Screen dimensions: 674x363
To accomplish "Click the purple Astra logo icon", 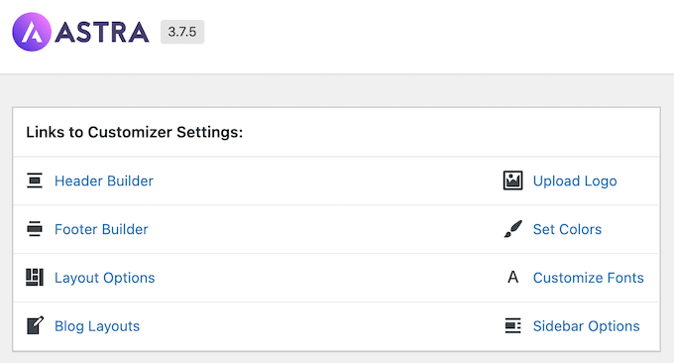I will coord(32,32).
